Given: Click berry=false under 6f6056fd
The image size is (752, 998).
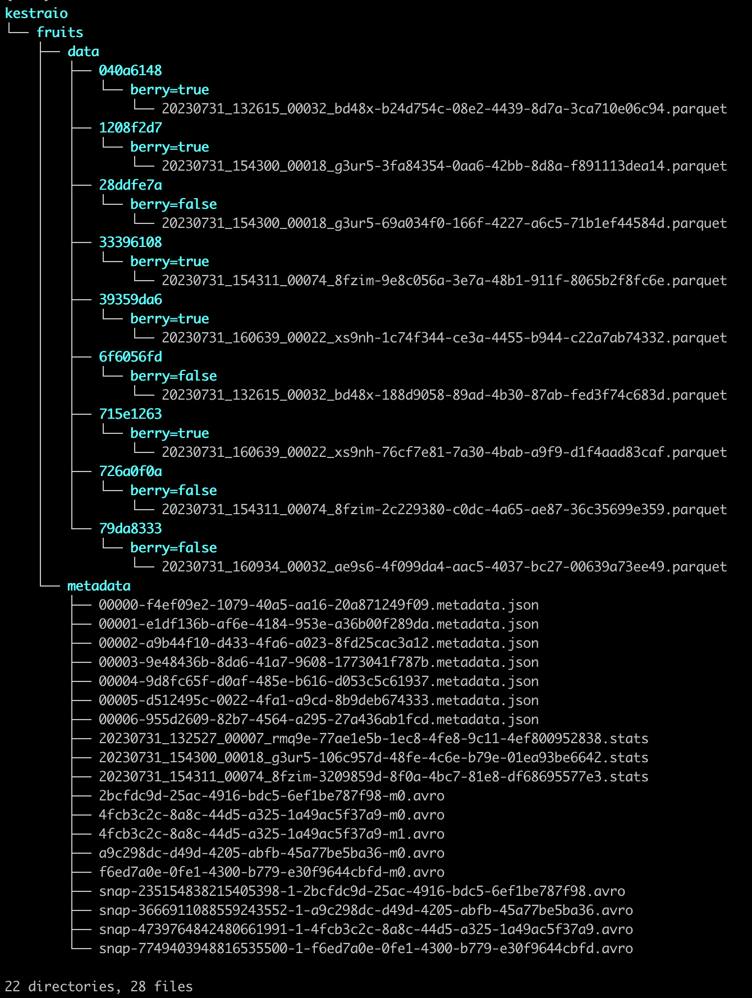Looking at the screenshot, I should [173, 376].
